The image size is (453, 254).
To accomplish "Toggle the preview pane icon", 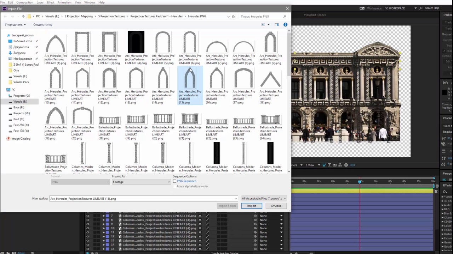I will (276, 25).
